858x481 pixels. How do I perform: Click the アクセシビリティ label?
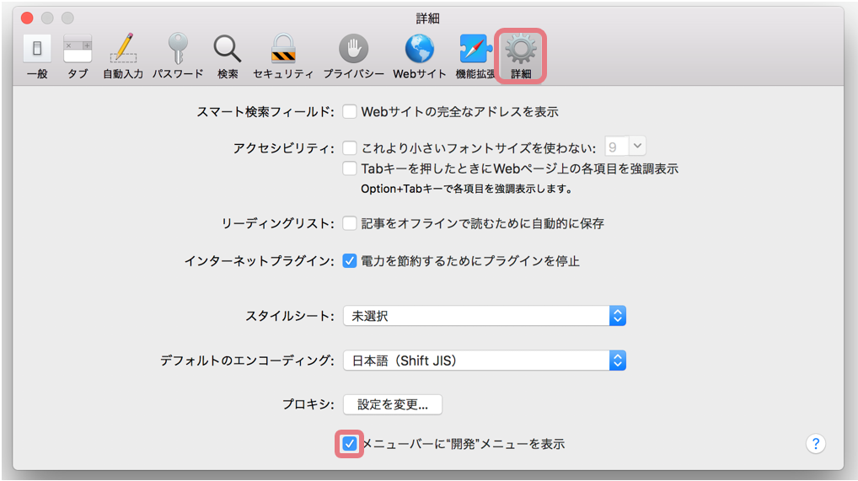click(283, 148)
